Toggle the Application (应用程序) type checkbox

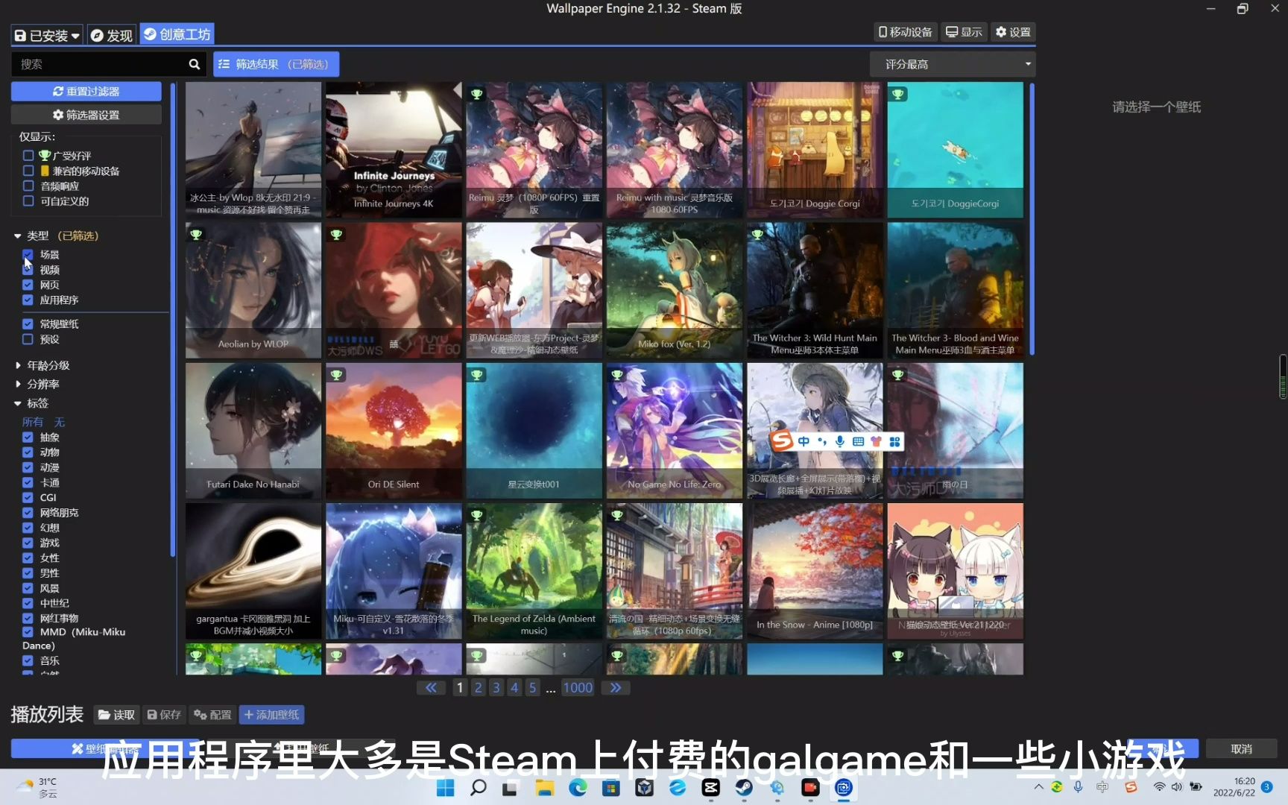coord(28,300)
